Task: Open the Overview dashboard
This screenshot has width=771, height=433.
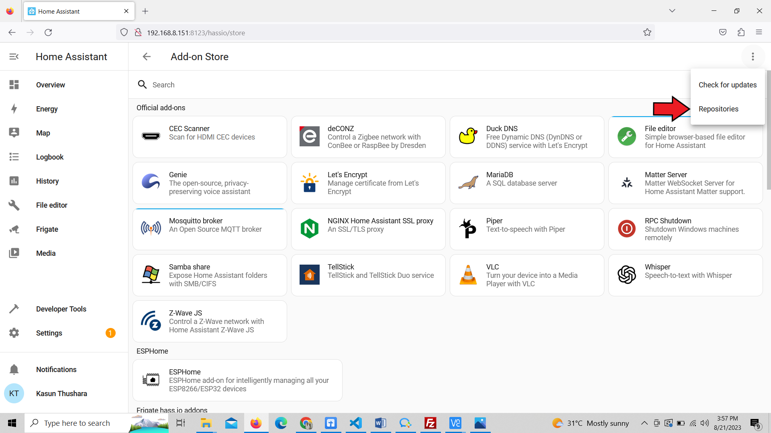Action: coord(64,85)
